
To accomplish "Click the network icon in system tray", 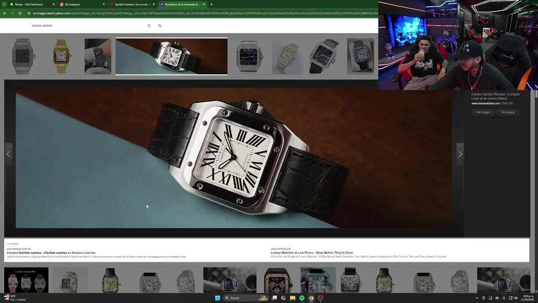I will point(510,298).
